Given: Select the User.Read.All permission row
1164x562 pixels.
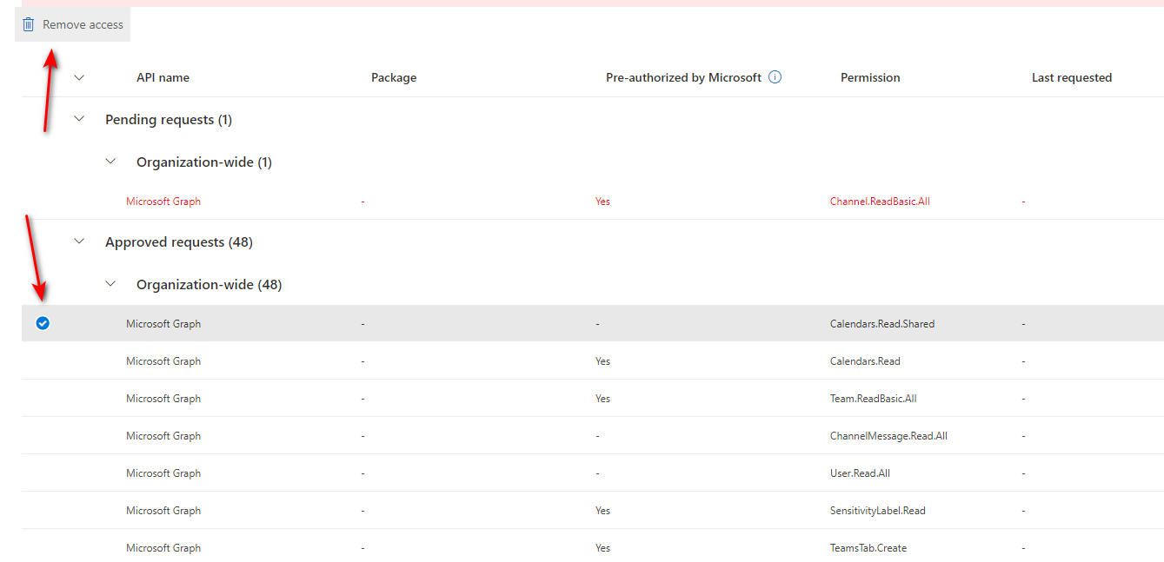Looking at the screenshot, I should (x=860, y=473).
